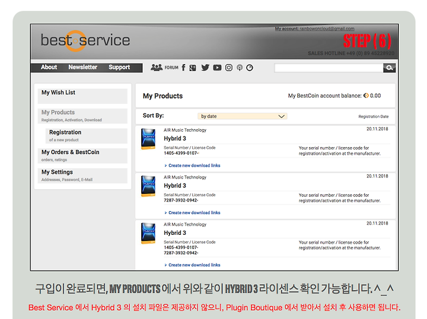
Task: Open Registration of a new product
Action: [x=87, y=136]
